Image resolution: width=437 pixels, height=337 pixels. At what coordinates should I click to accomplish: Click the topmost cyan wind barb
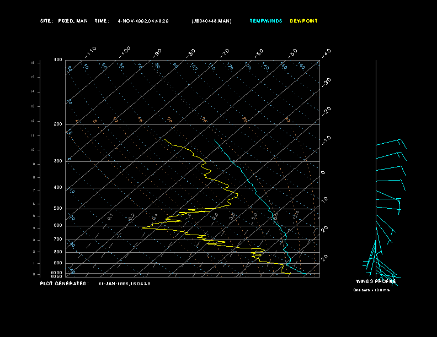[391, 143]
